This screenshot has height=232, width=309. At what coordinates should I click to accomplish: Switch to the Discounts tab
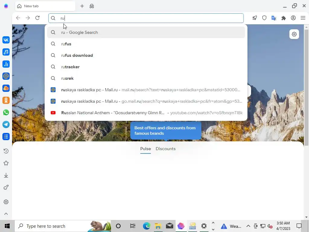[166, 149]
